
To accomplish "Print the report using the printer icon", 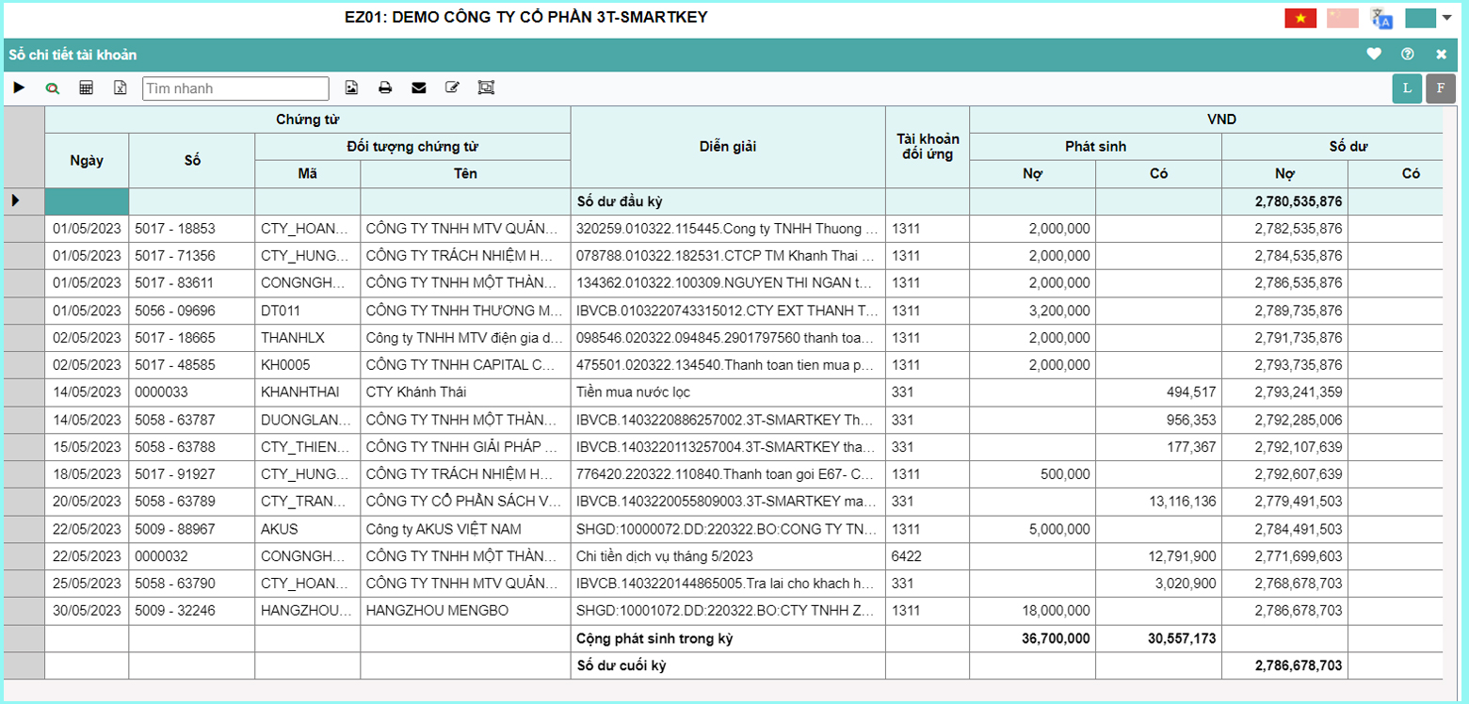I will click(x=385, y=88).
